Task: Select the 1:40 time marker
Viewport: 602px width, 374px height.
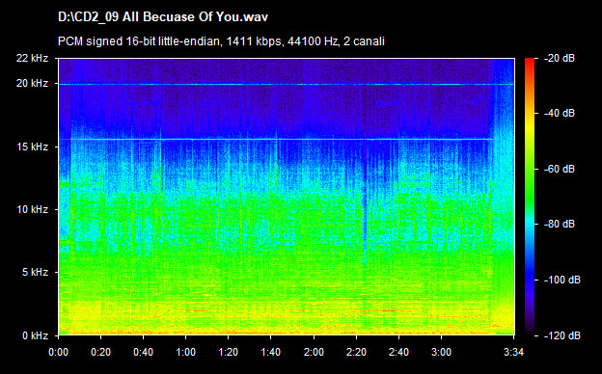Action: click(271, 352)
